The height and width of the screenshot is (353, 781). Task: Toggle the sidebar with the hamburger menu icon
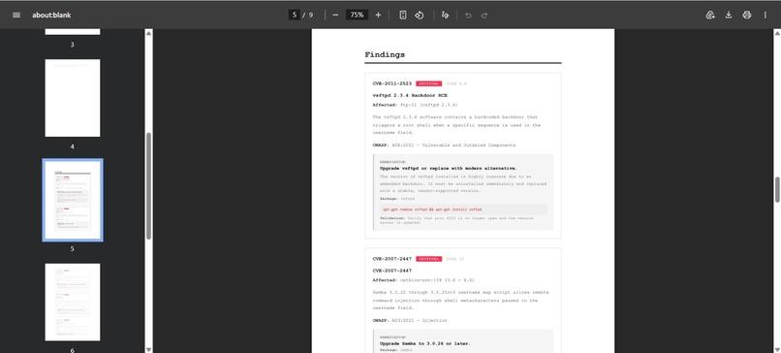pyautogui.click(x=16, y=15)
